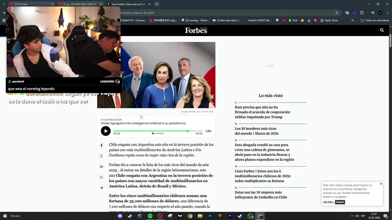Open Premiere Pro from the taskbar
Viewport: 392px width, 220px height.
tap(230, 216)
